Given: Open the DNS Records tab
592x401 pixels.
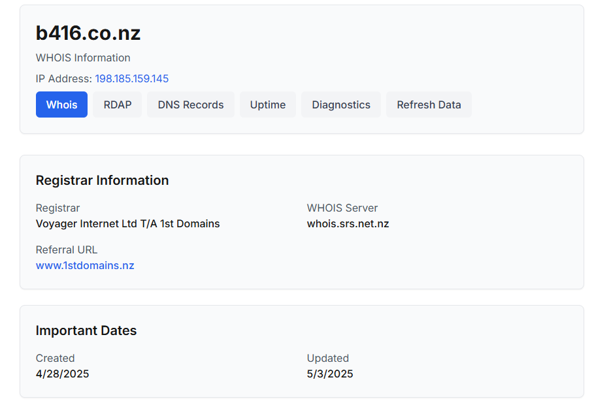Looking at the screenshot, I should (191, 104).
